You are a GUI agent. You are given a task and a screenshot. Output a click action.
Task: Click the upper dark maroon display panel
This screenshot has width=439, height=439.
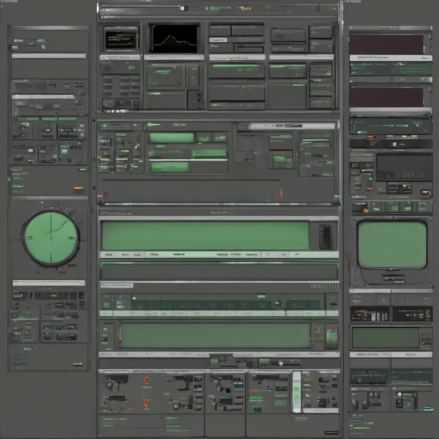pos(386,45)
